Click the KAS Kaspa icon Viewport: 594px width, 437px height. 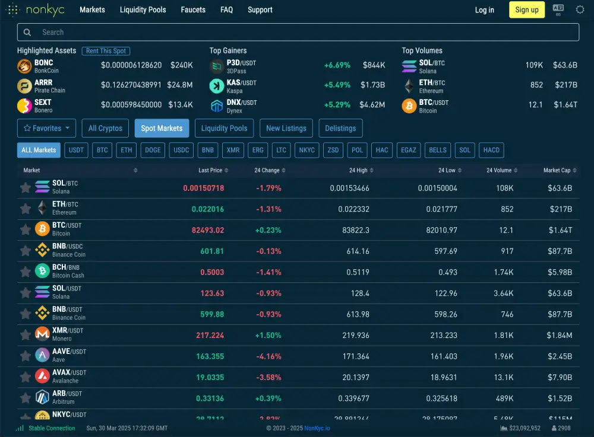pos(217,86)
